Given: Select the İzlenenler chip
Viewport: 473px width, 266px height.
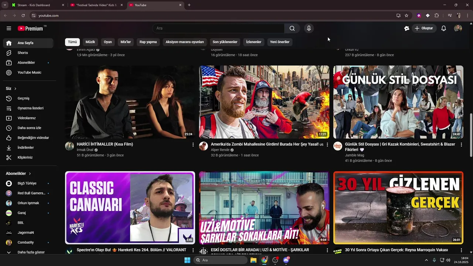Looking at the screenshot, I should tap(254, 42).
